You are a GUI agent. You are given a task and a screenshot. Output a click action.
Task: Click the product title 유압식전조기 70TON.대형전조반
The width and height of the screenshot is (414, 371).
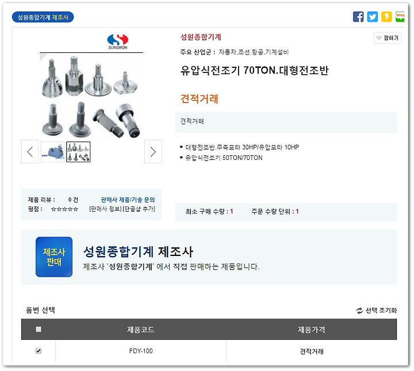pyautogui.click(x=255, y=71)
